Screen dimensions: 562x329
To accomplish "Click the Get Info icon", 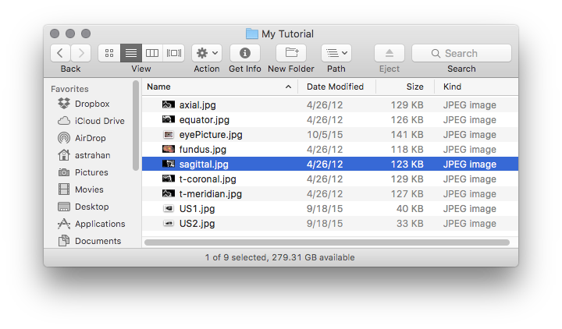I will (x=245, y=53).
